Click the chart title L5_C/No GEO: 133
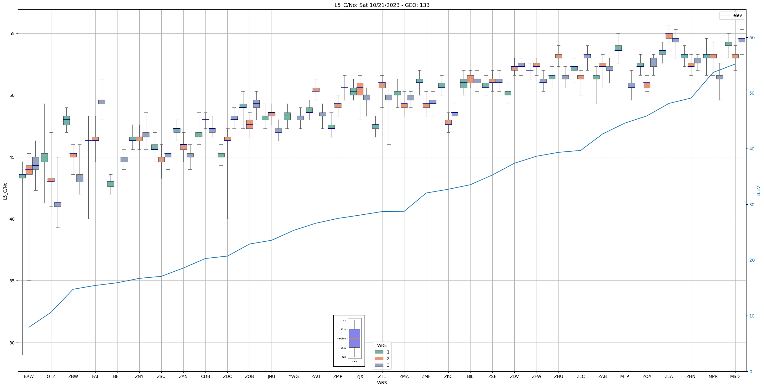The image size is (764, 388). click(382, 5)
